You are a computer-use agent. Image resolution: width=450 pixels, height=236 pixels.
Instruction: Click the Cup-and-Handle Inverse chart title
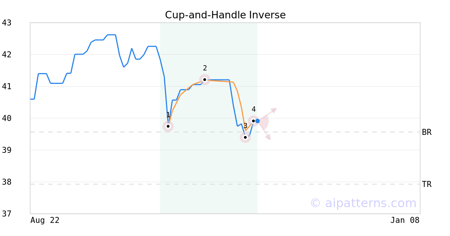[x=225, y=15]
